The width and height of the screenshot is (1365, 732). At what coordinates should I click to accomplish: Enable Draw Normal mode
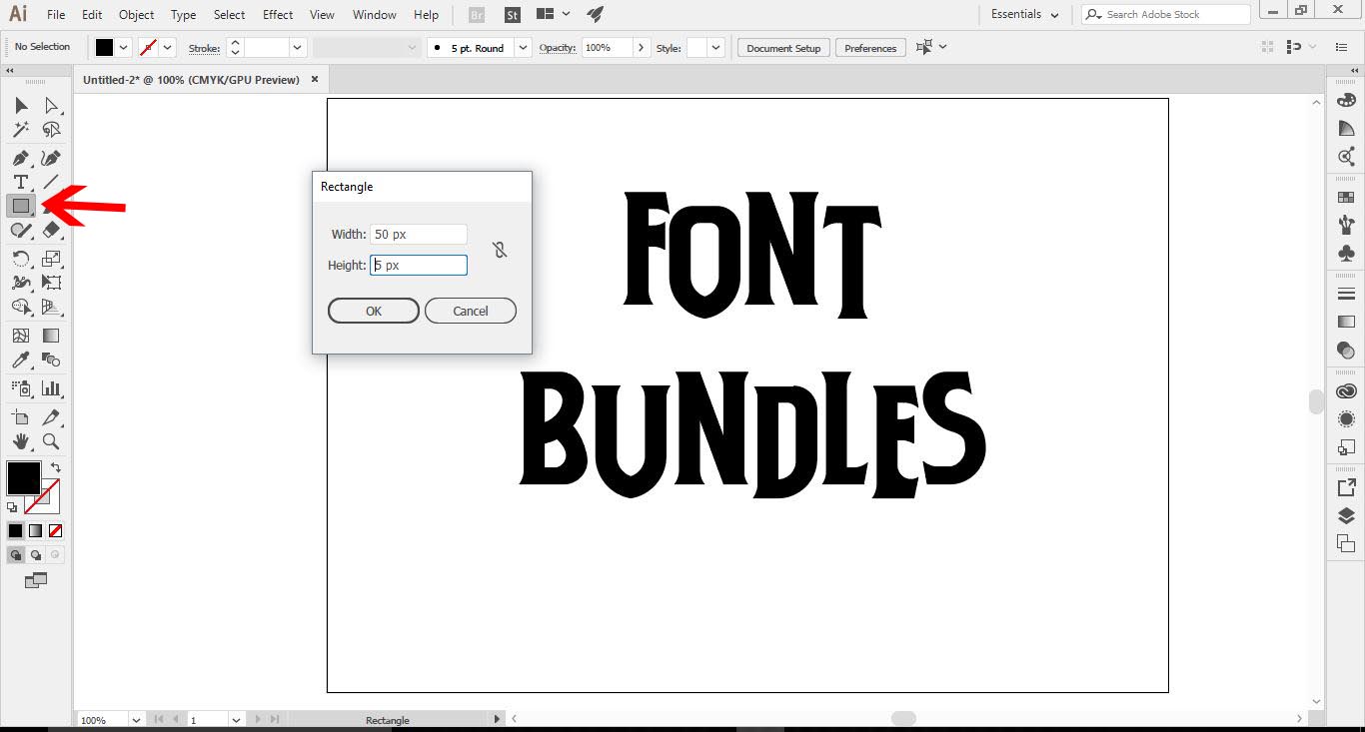click(16, 555)
